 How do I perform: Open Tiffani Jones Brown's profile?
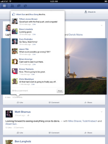(x=28, y=19)
